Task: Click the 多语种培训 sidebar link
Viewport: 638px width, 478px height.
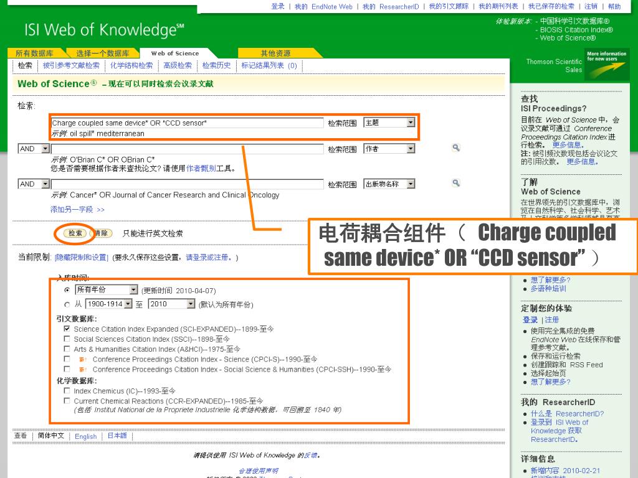Action: click(x=548, y=289)
